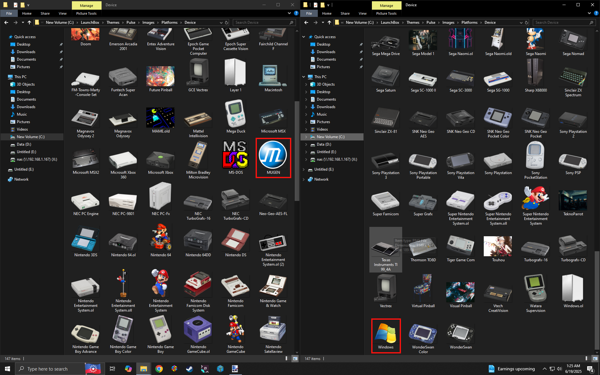Select the MUGEN image in left window
The image size is (600, 375).
[x=273, y=158]
